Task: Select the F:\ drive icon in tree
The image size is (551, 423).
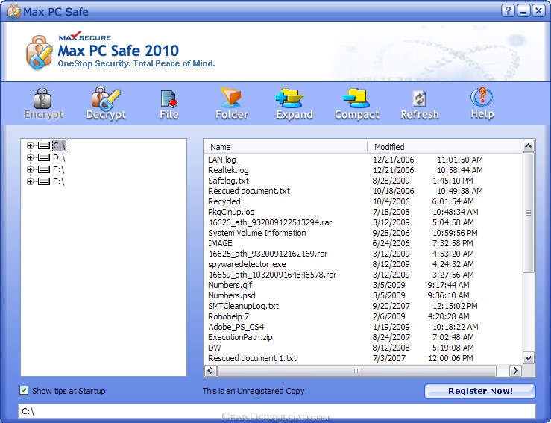Action: click(44, 181)
